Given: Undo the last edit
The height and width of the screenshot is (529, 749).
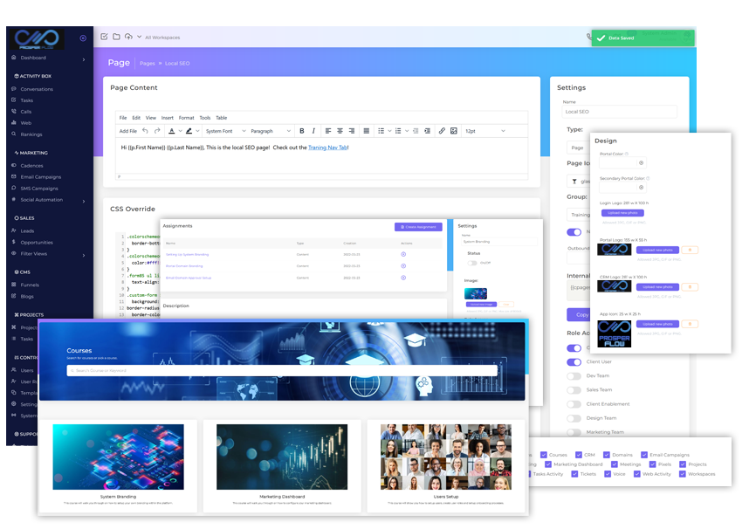Looking at the screenshot, I should point(145,131).
